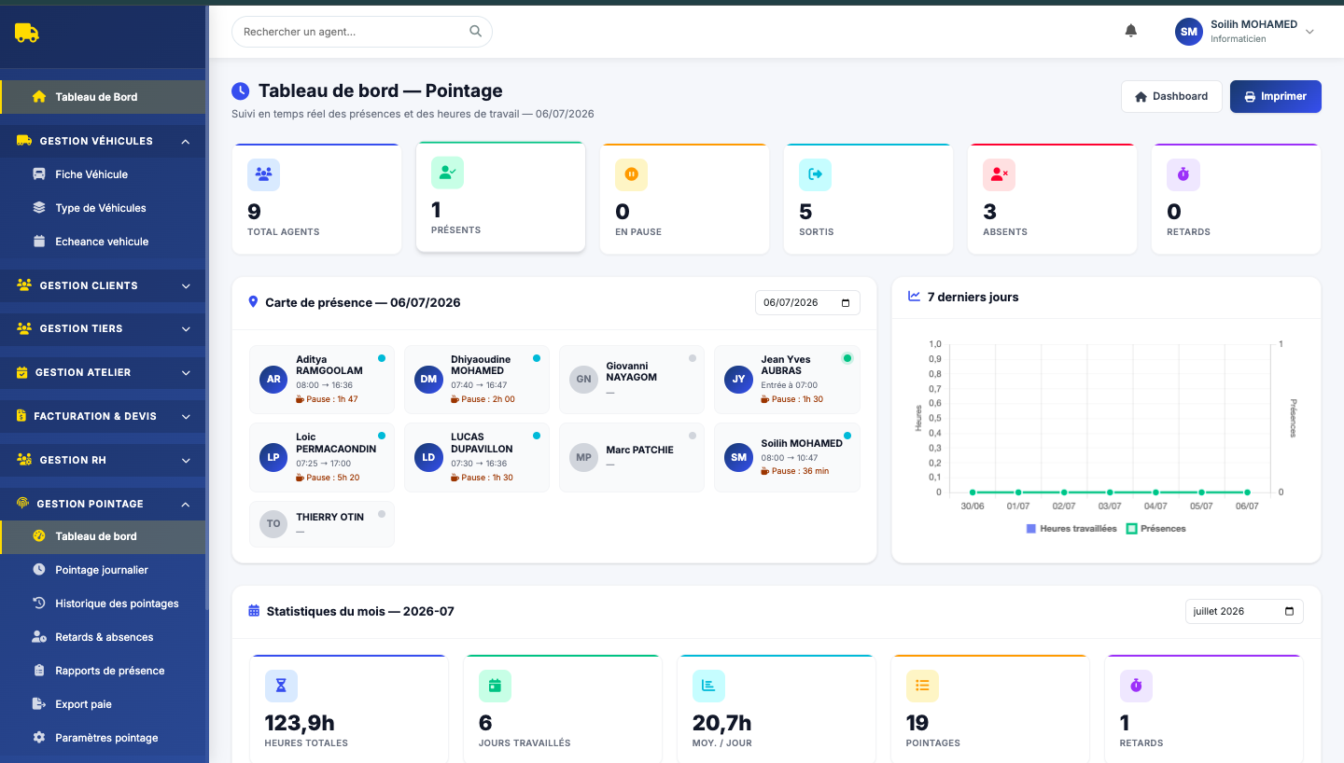
Task: Click the Imprimer button
Action: click(1276, 96)
